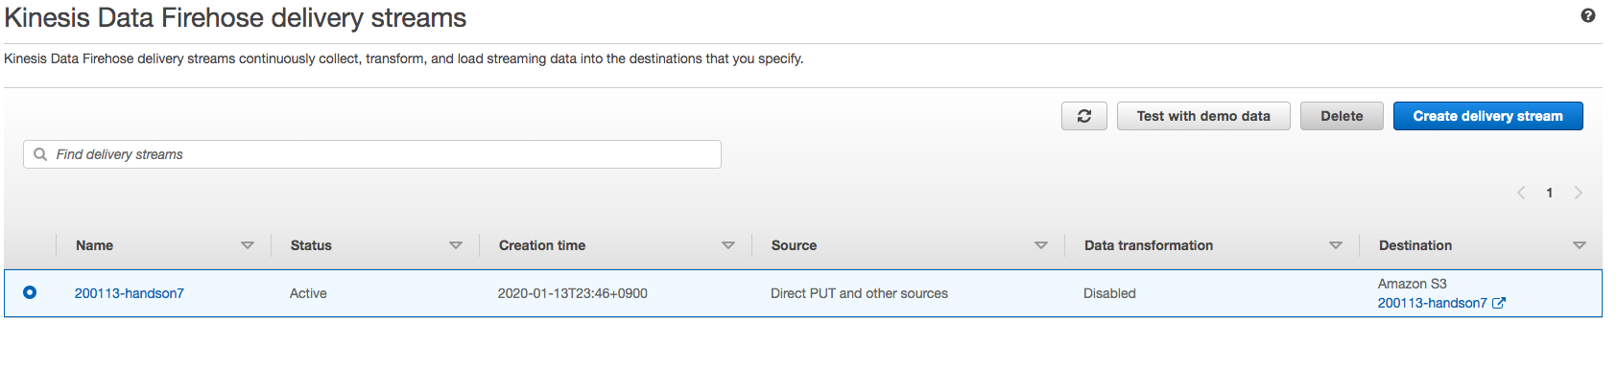Sort by Status column arrow

(x=456, y=245)
